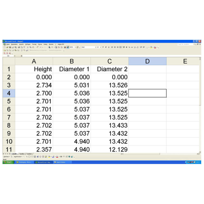Screen dimensions: 204x204
Task: Toggle right text alignment
Action: [x=118, y=47]
